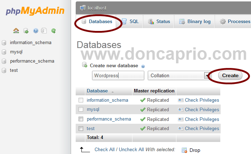Viewport: 251px width, 154px height.
Task: Open information_schema from the sidebar list
Action: (31, 43)
